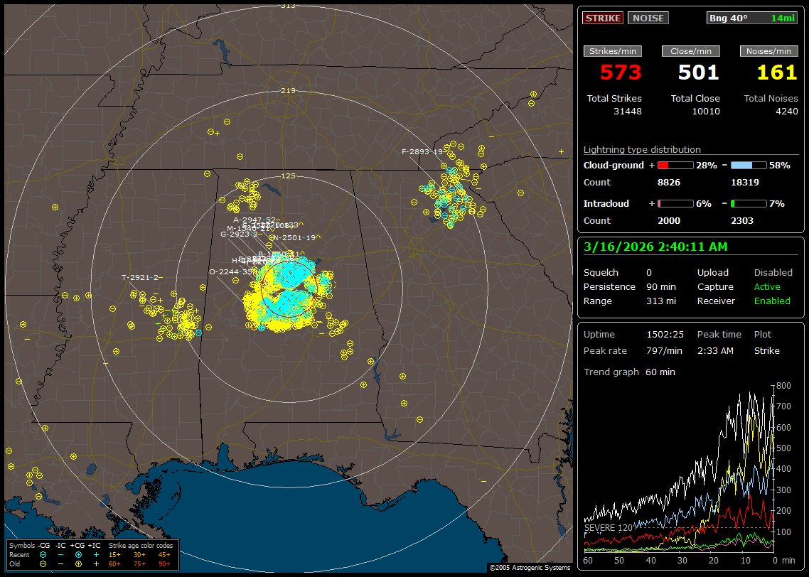Click the 15+ strike age color code

114,554
